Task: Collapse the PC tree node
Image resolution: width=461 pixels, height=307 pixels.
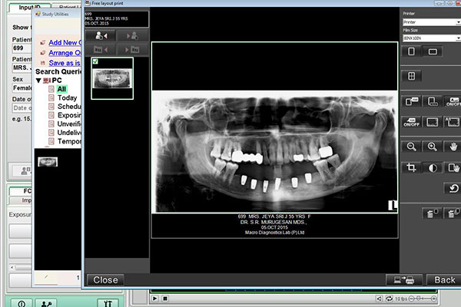Action: pyautogui.click(x=38, y=81)
